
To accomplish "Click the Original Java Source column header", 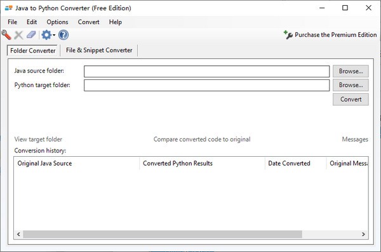I will tap(77, 163).
